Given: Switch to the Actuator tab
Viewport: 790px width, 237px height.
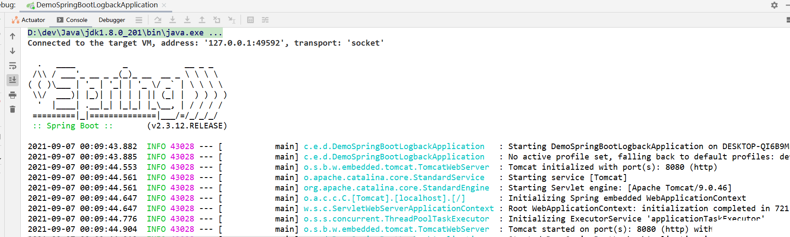Looking at the screenshot, I should click(29, 20).
